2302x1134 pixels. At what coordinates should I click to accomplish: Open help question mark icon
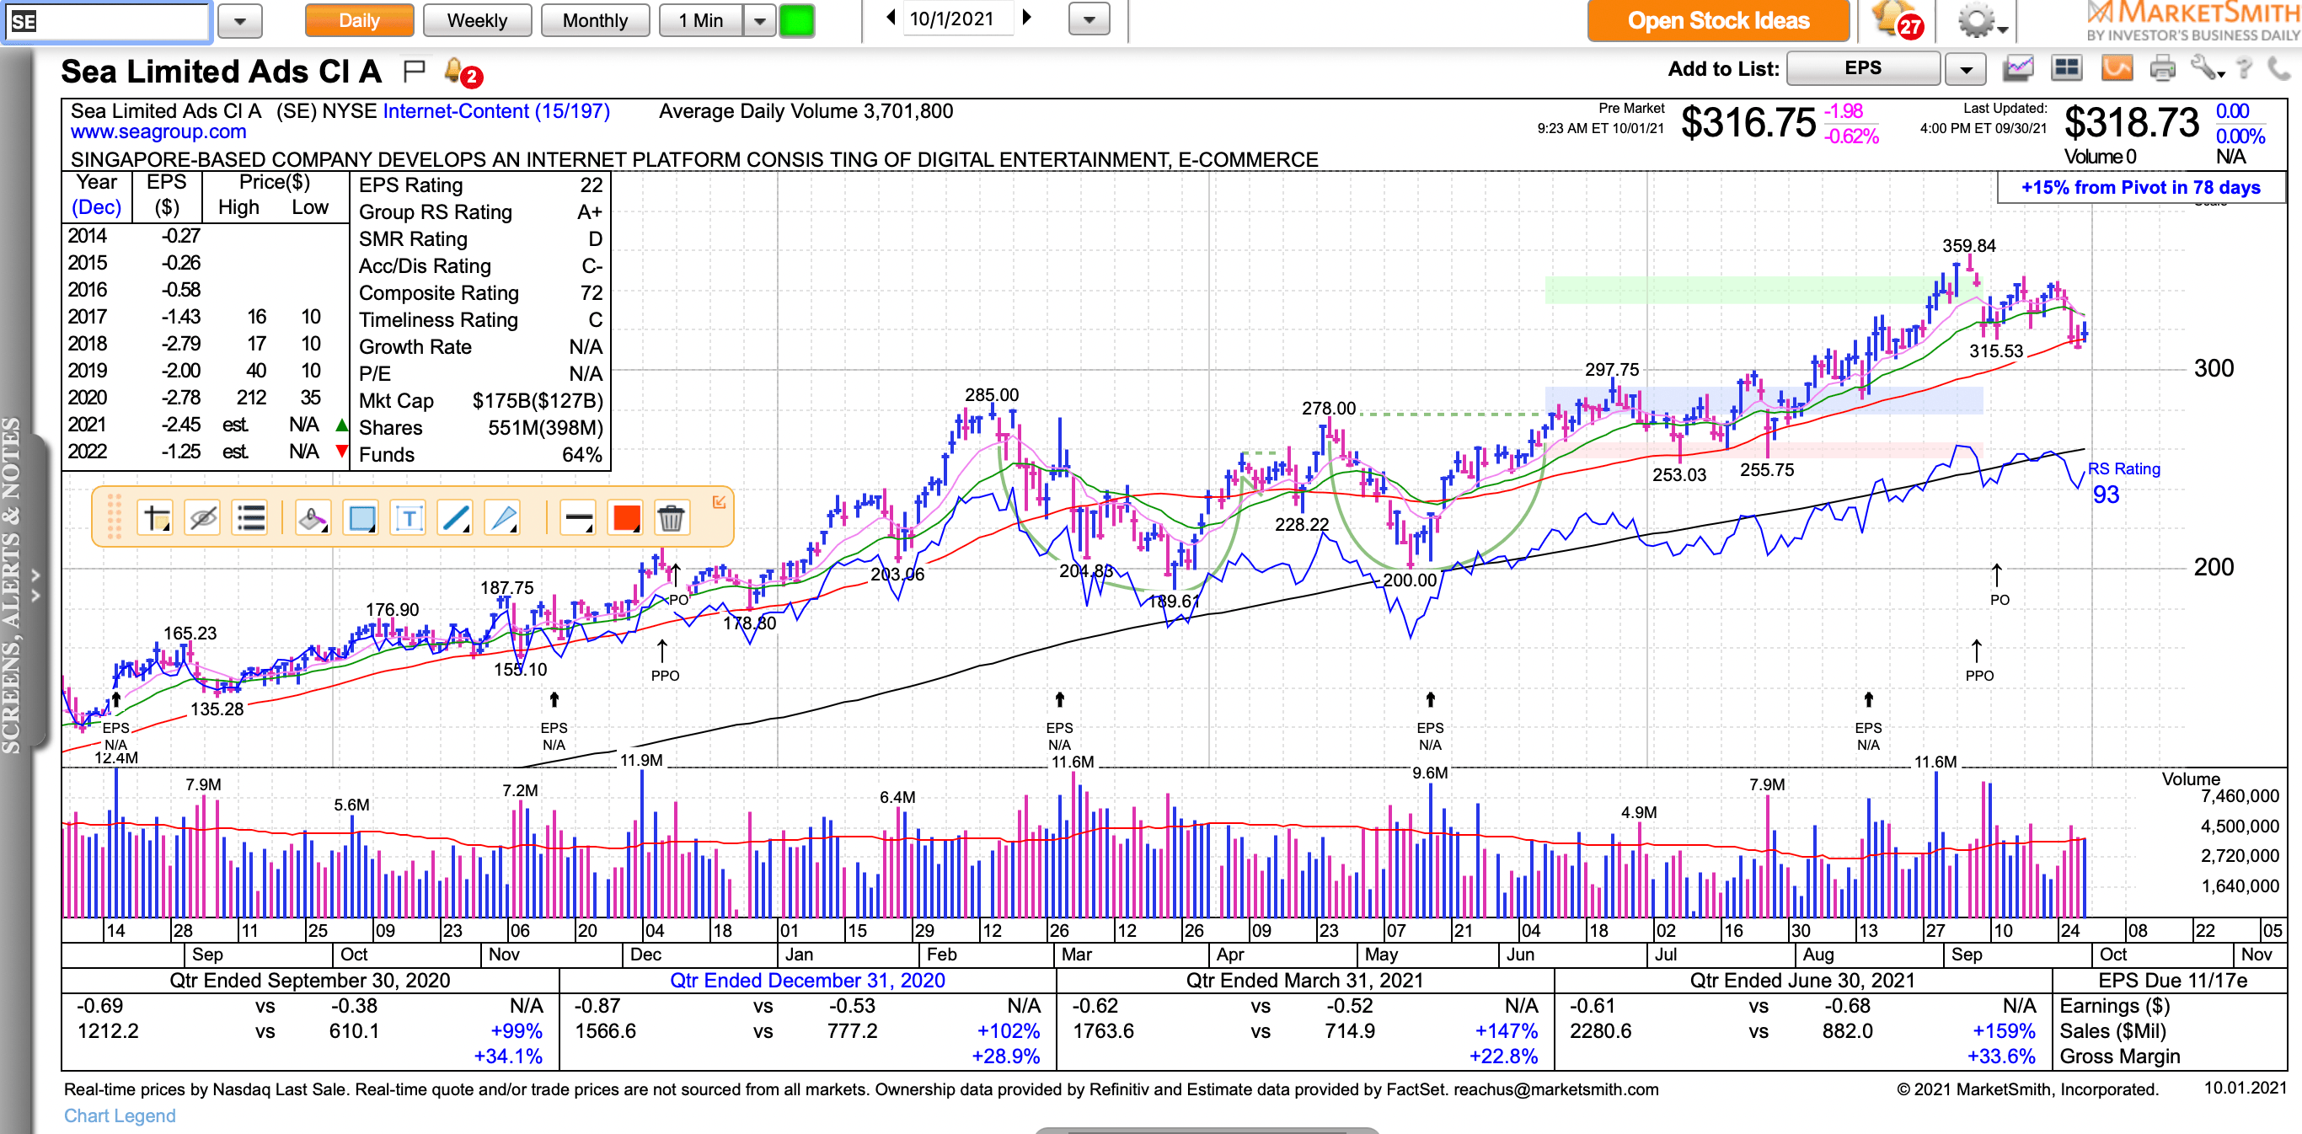pos(2243,68)
